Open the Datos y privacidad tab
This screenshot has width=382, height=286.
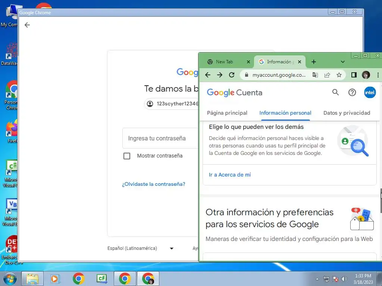[x=347, y=113]
